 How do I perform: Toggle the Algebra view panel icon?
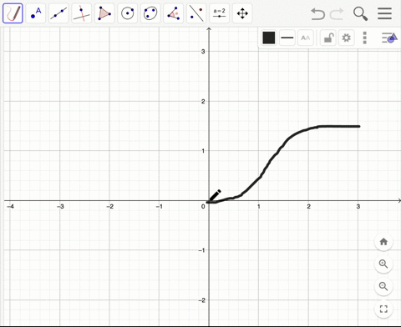(x=389, y=38)
